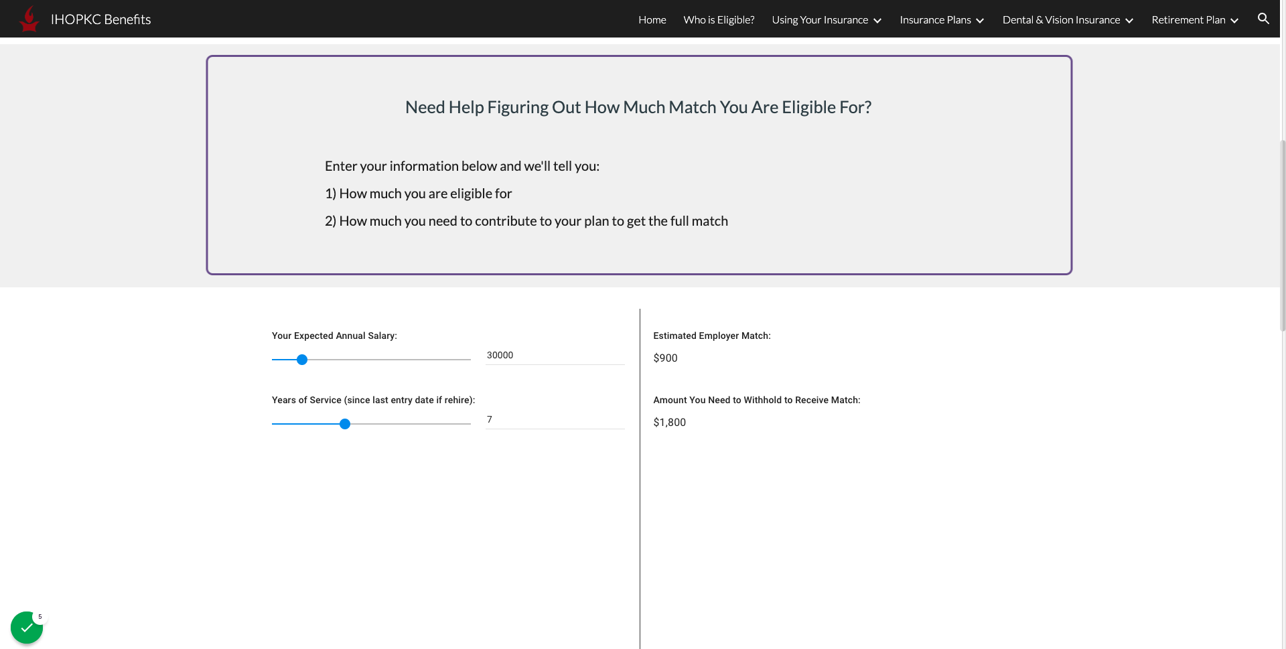Click the salary input field showing 30000
This screenshot has width=1286, height=649.
tap(555, 356)
